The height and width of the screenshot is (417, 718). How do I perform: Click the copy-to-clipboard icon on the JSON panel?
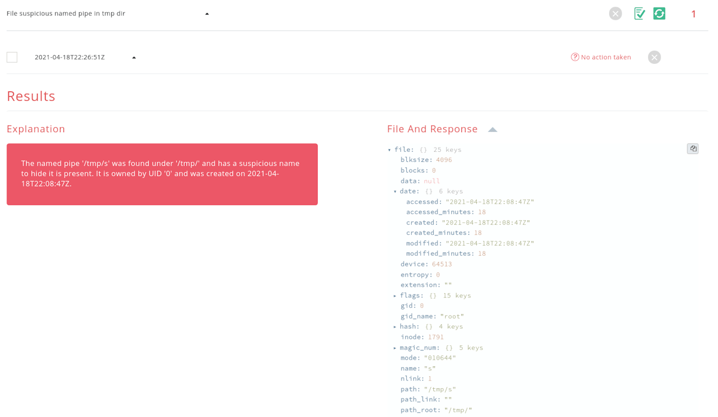coord(692,149)
